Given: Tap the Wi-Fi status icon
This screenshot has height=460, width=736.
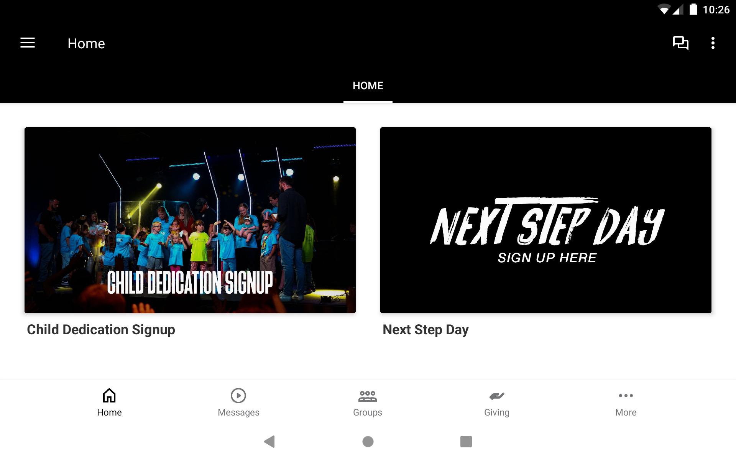Looking at the screenshot, I should coord(664,9).
